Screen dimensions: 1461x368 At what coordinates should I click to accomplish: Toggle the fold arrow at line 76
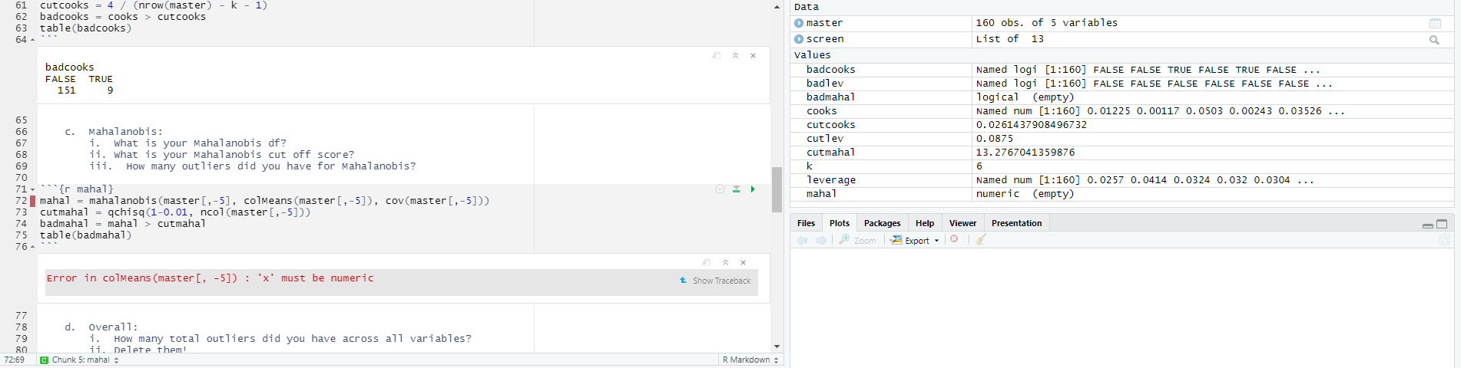[32, 247]
